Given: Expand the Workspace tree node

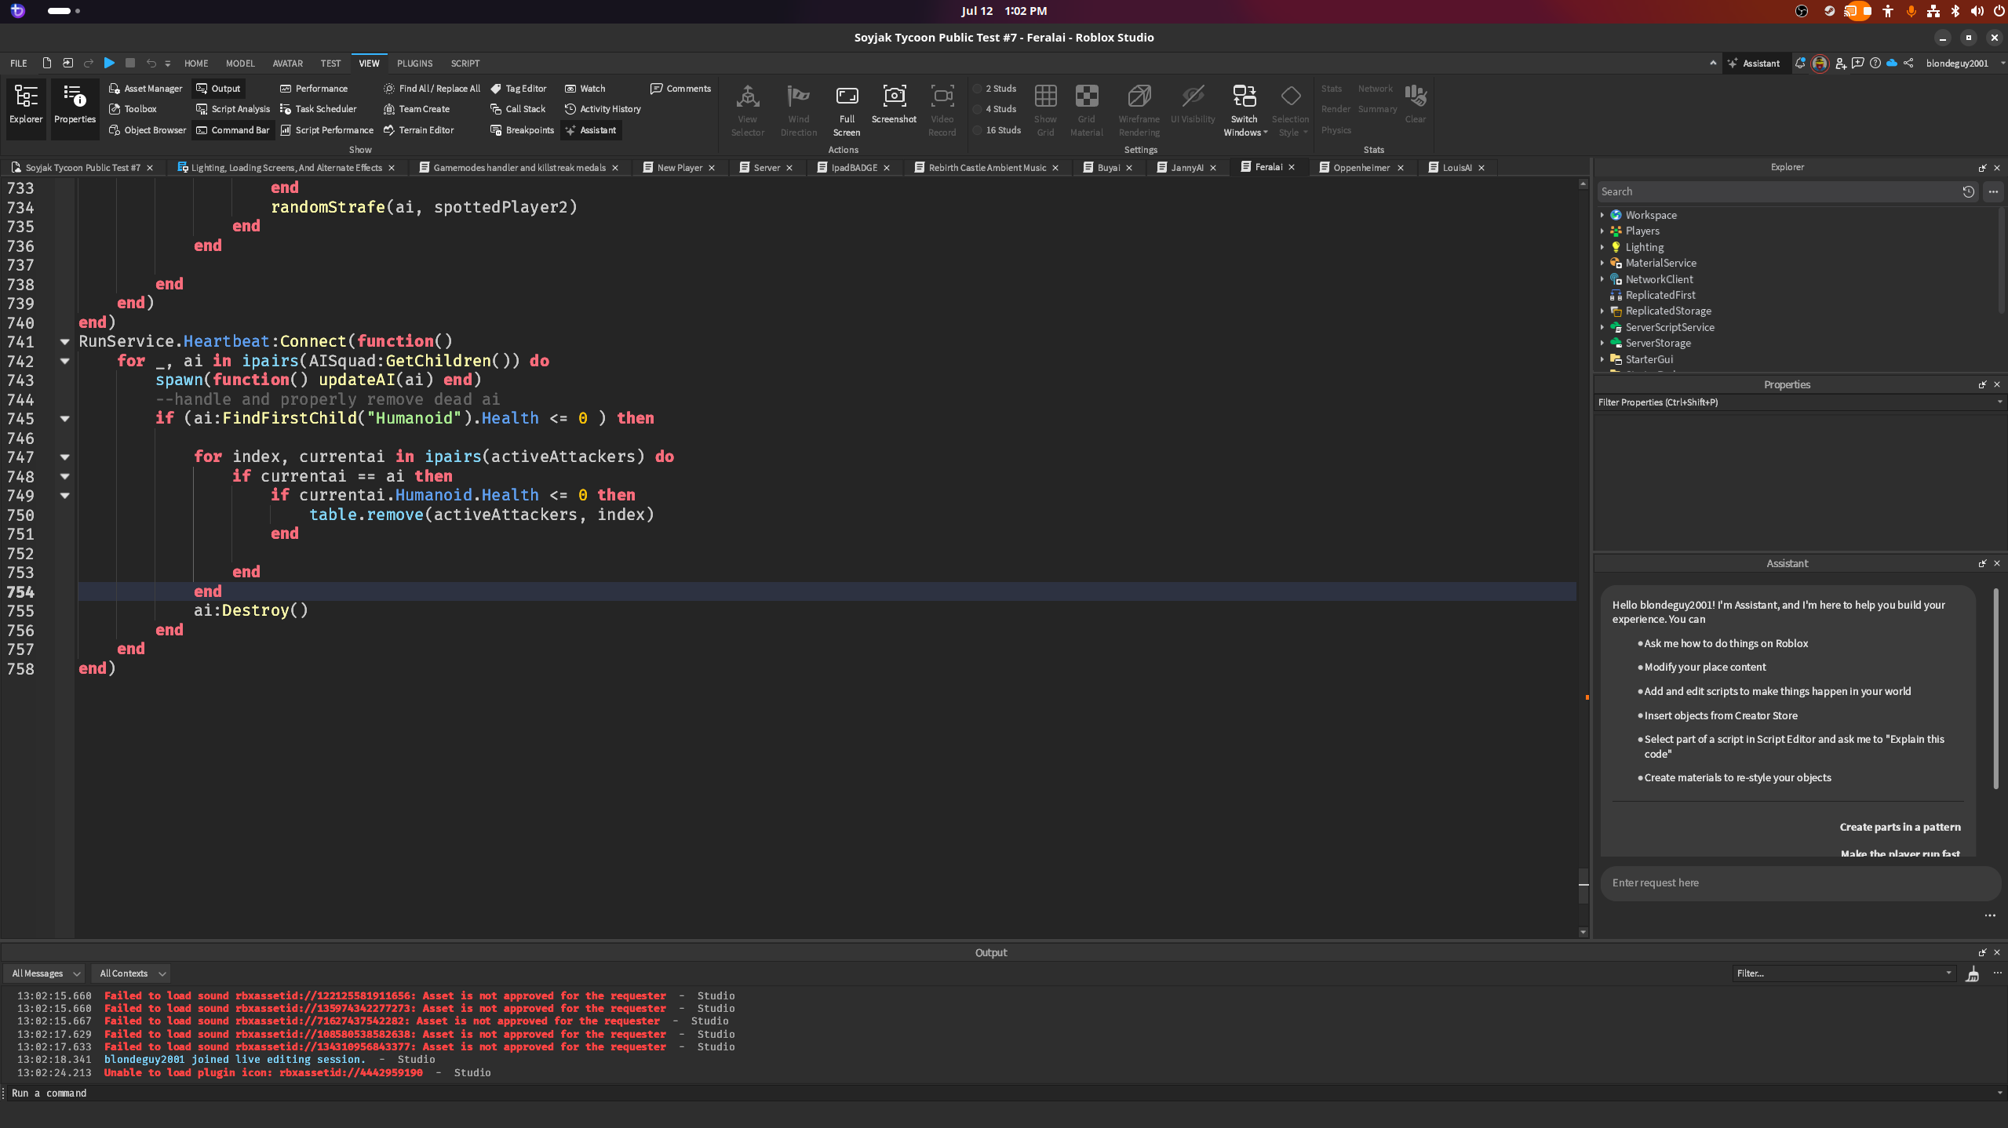Looking at the screenshot, I should click(x=1602, y=215).
